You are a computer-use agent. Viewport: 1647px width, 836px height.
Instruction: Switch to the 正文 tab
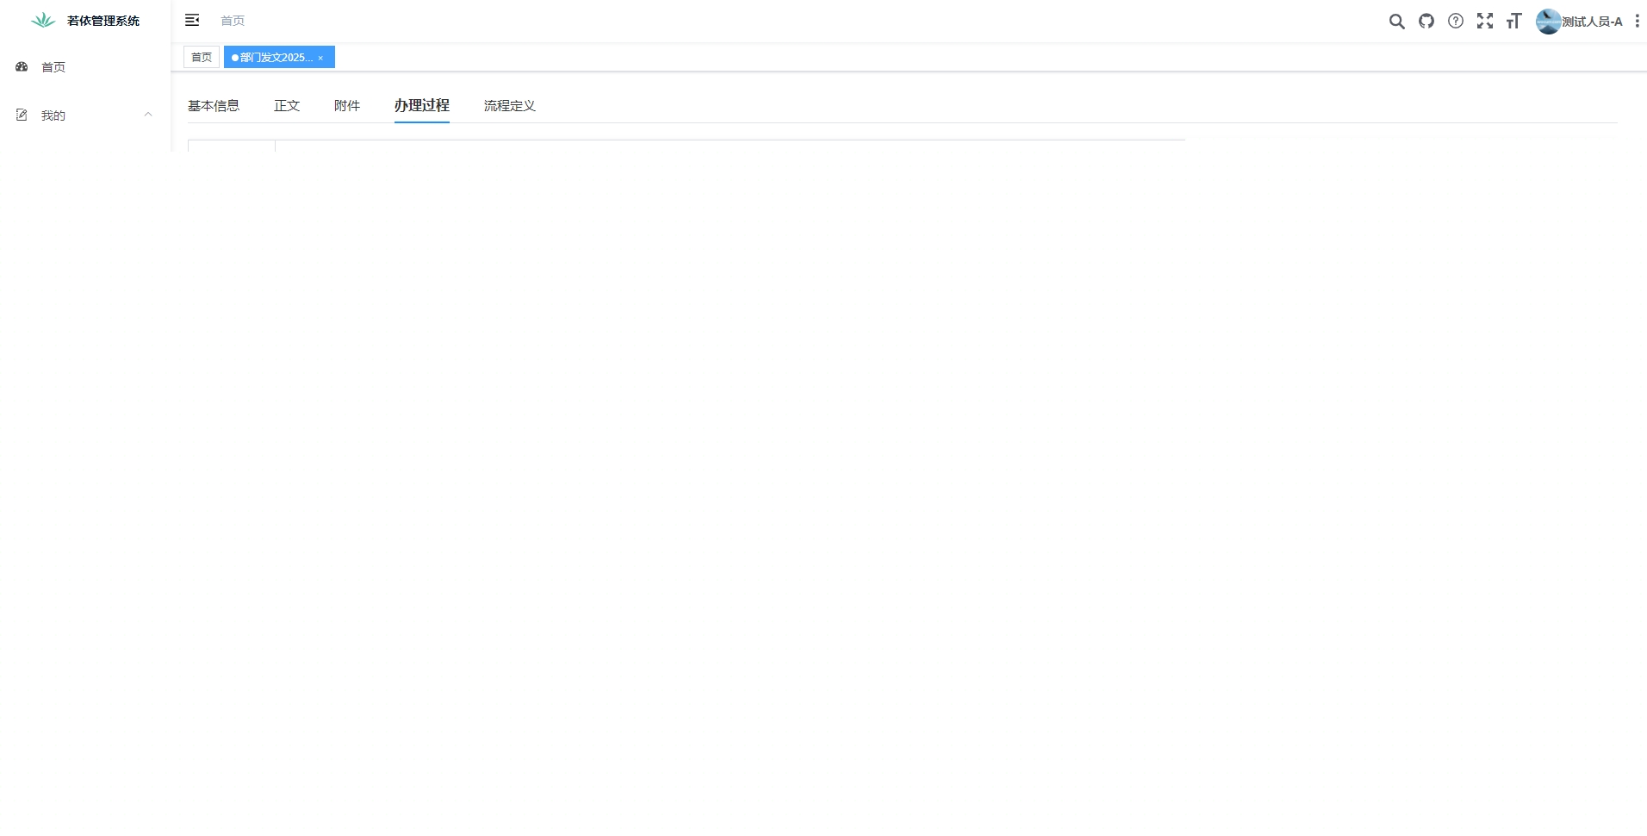click(x=287, y=105)
